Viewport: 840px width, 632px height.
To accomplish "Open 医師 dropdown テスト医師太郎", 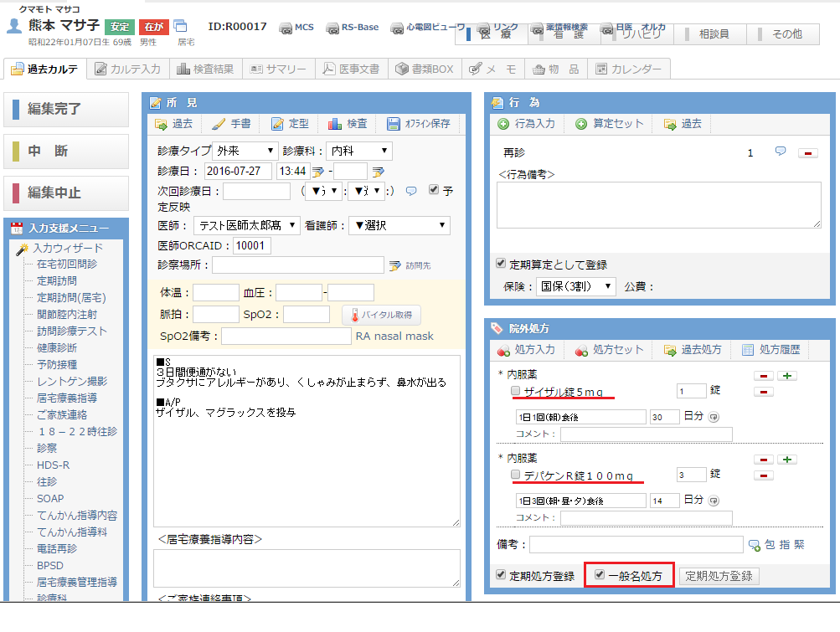I will click(x=247, y=225).
